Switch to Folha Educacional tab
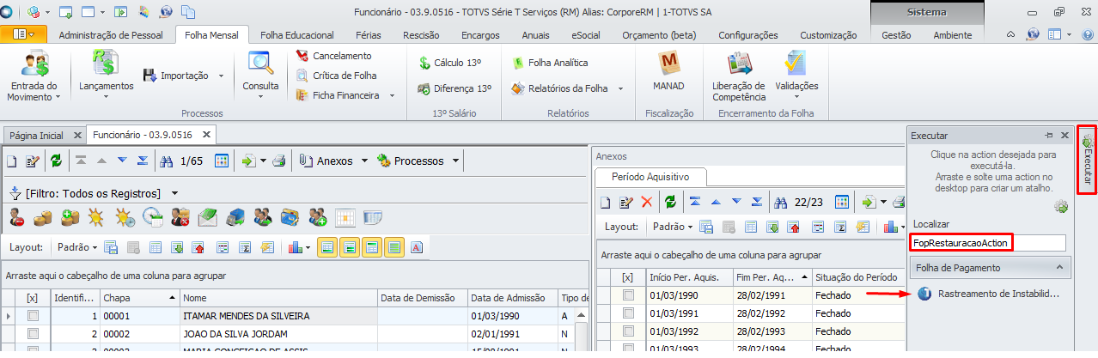 pos(296,35)
